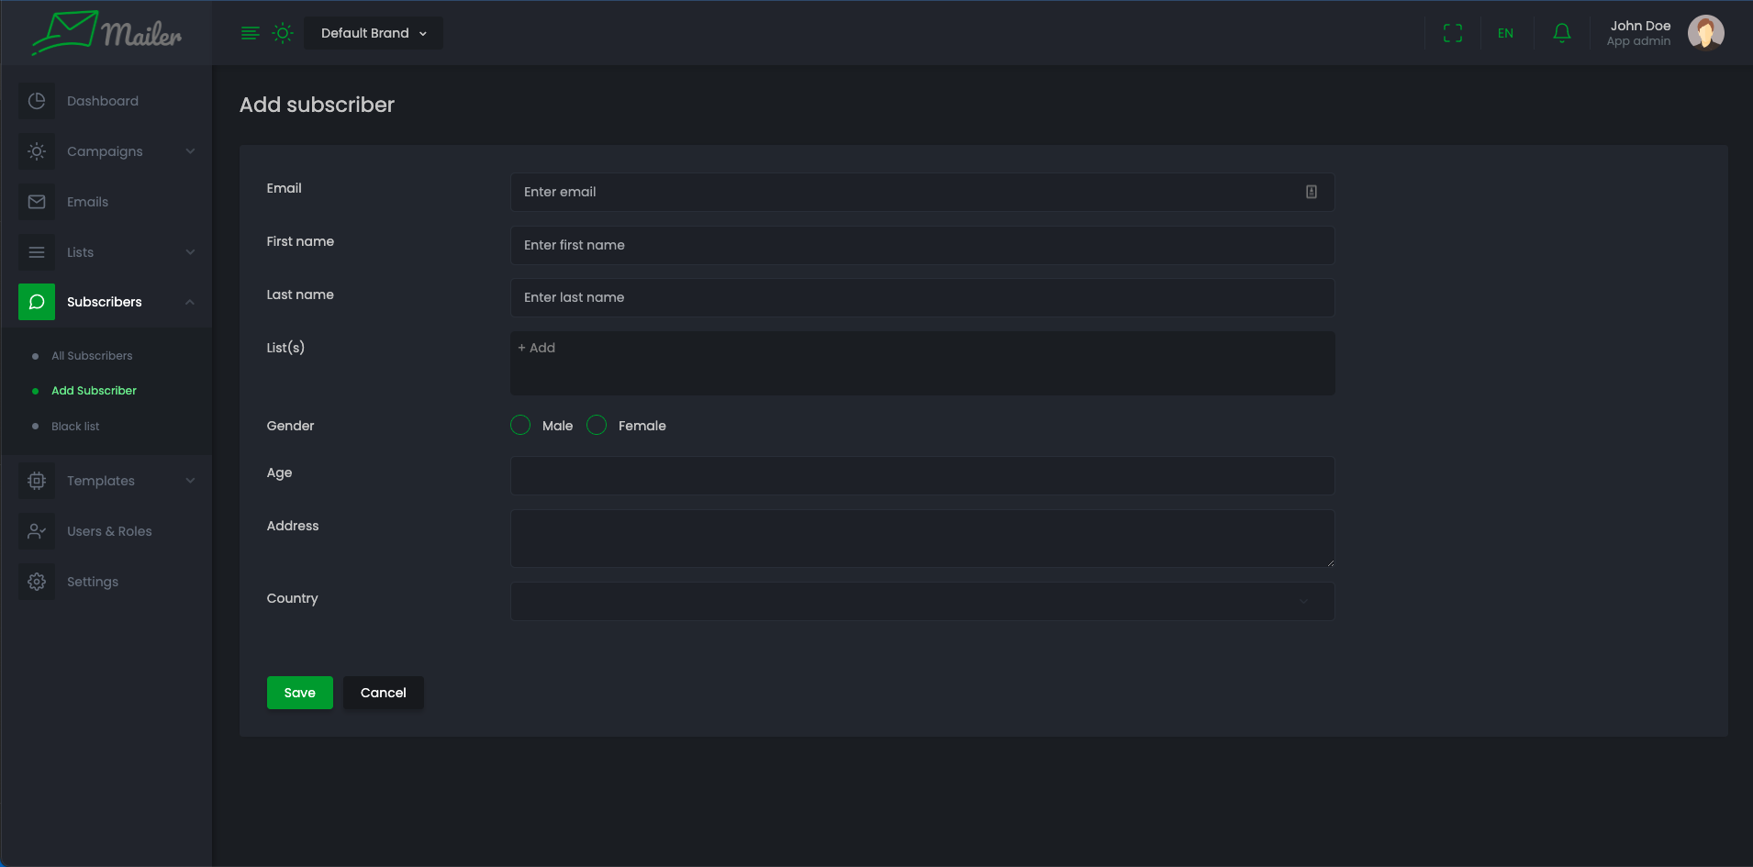The height and width of the screenshot is (867, 1753).
Task: Click the Users & Roles person icon
Action: point(37,531)
